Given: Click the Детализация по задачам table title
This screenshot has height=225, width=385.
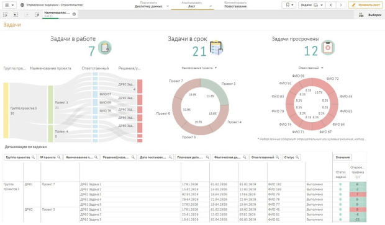Looking at the screenshot, I should click(x=25, y=147).
